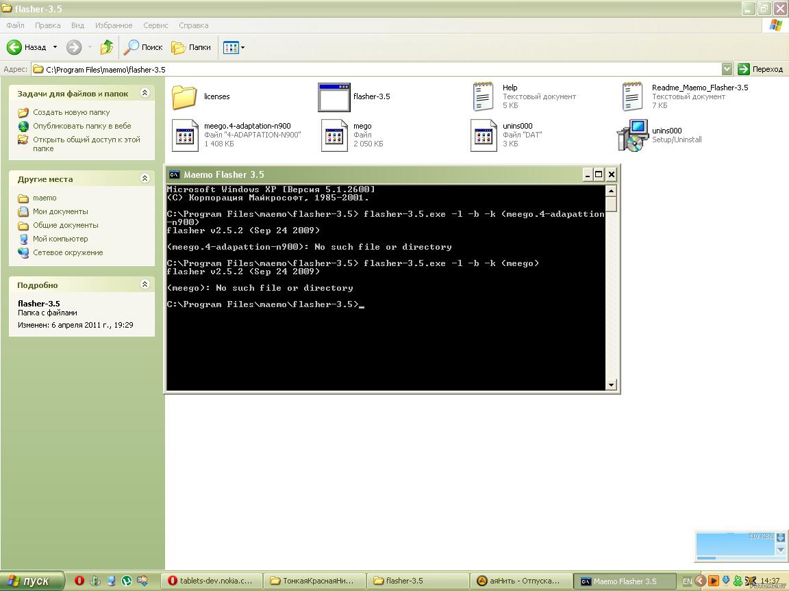Screen dimensions: 789x591
Task: Select the unins000 Setup/Uninstall program
Action: point(659,135)
